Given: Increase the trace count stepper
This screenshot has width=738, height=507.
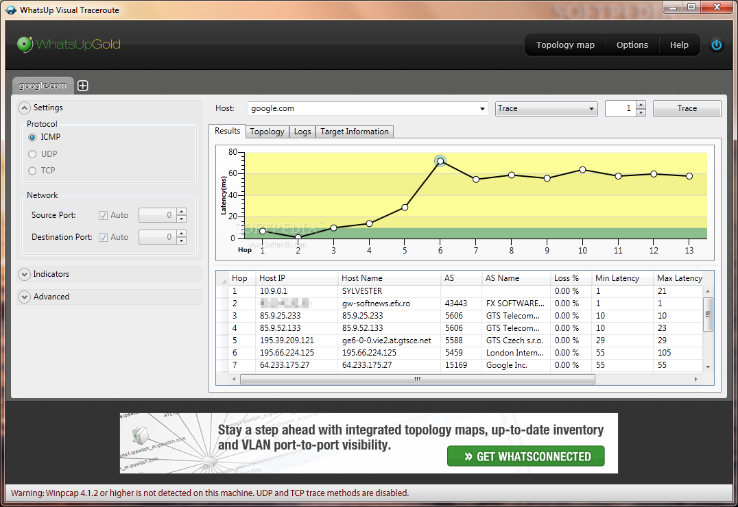Looking at the screenshot, I should coord(641,104).
